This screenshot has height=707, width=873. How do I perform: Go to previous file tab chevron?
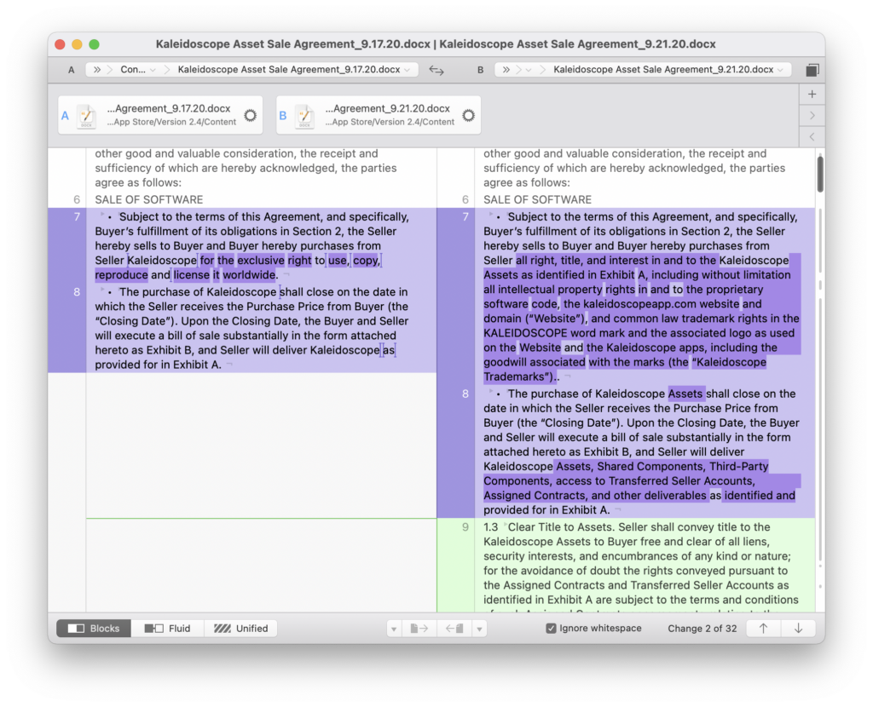click(812, 137)
